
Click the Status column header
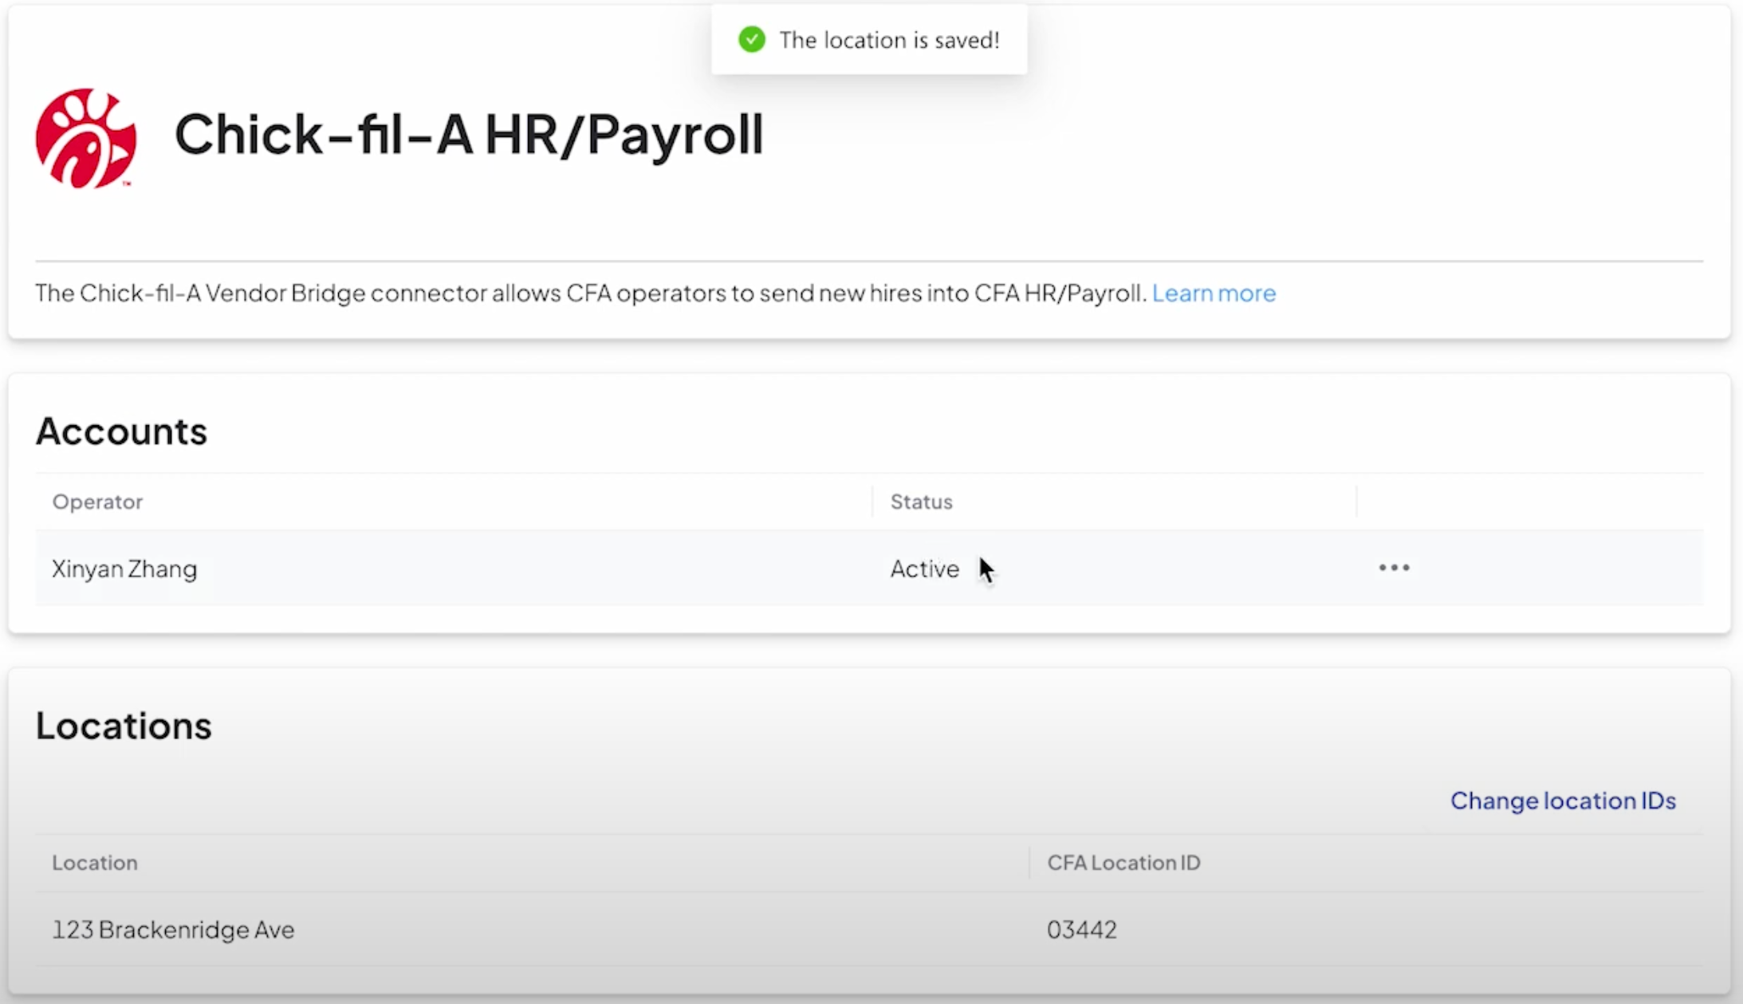coord(921,501)
